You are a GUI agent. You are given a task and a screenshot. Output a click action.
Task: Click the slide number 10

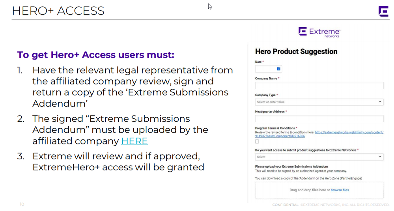(x=22, y=204)
